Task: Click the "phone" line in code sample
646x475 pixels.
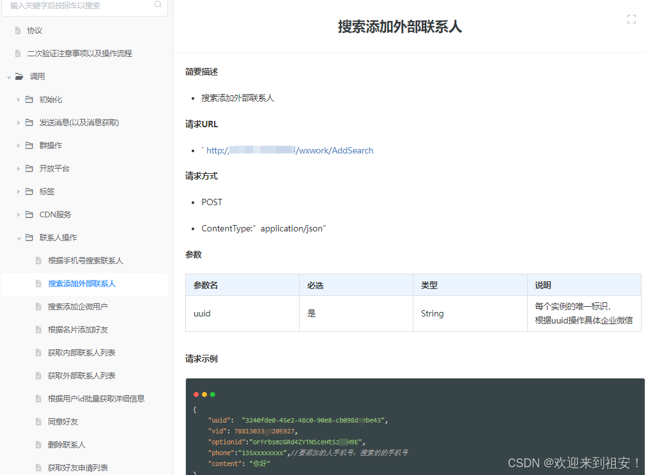Action: 308,453
